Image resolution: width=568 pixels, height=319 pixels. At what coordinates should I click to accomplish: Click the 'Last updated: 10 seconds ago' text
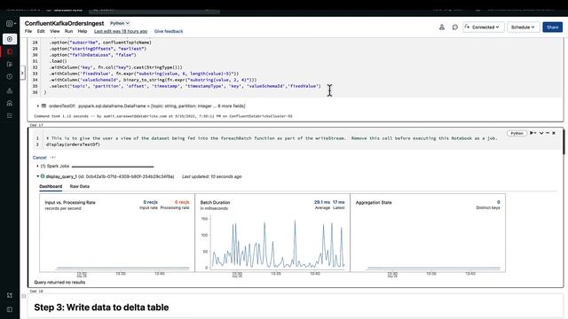point(211,176)
